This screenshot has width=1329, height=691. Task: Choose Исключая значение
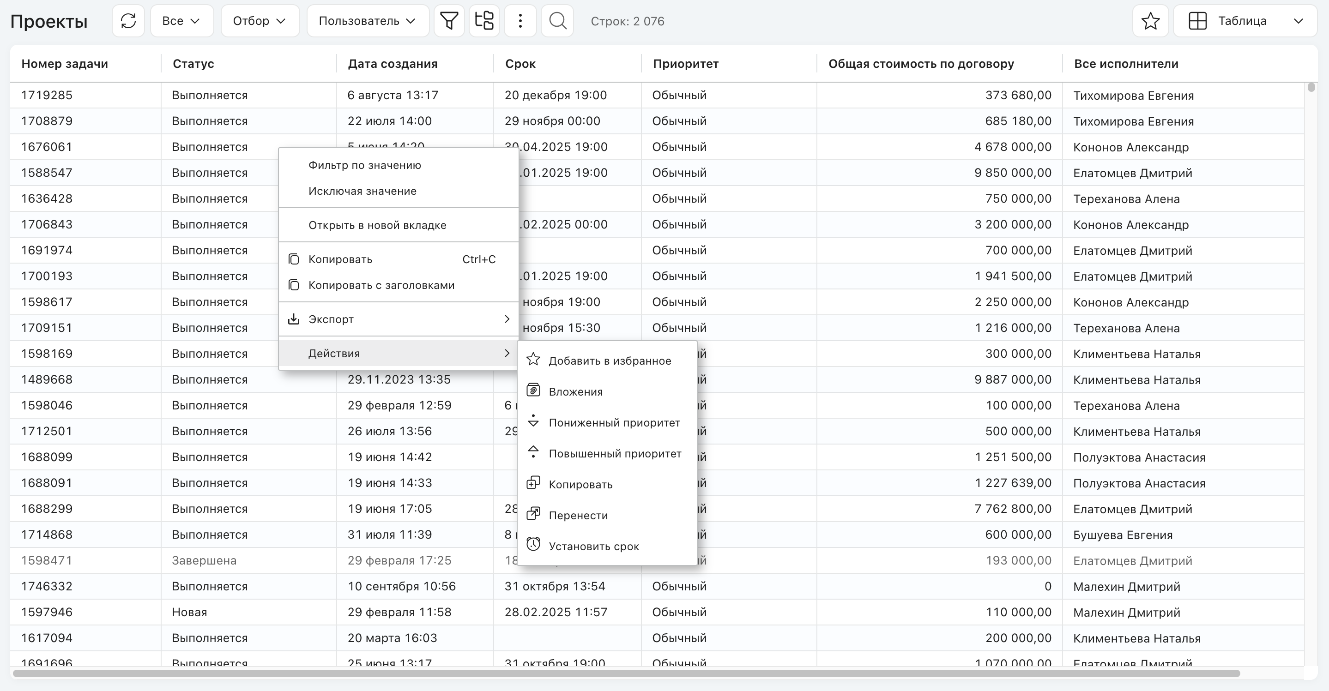tap(399, 191)
